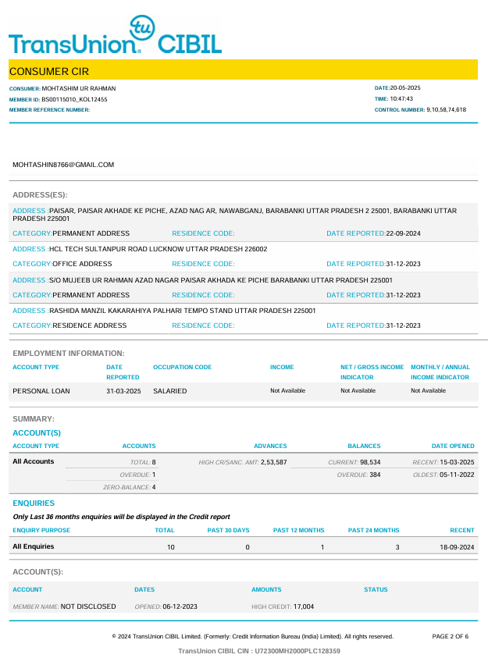
Task: Click the ENQUIRY PURPOSE column header
Action: [41, 530]
